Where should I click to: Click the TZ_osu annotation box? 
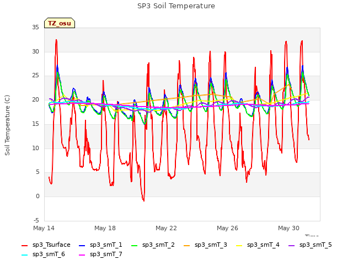60,23
